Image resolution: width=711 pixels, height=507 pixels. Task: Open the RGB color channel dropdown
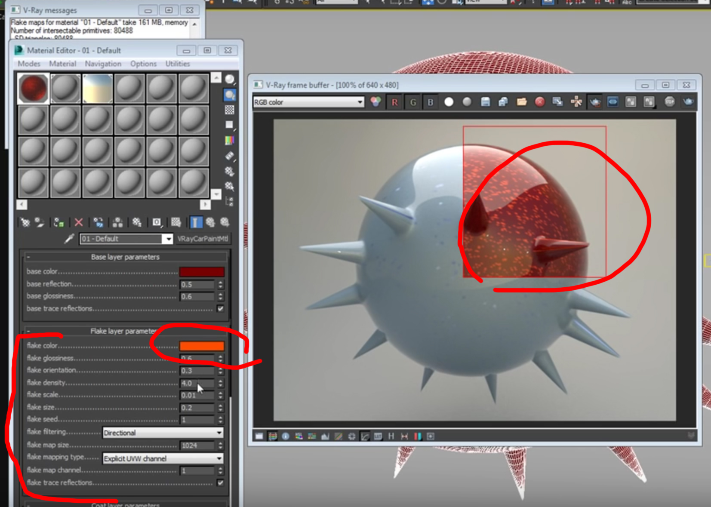click(x=308, y=102)
